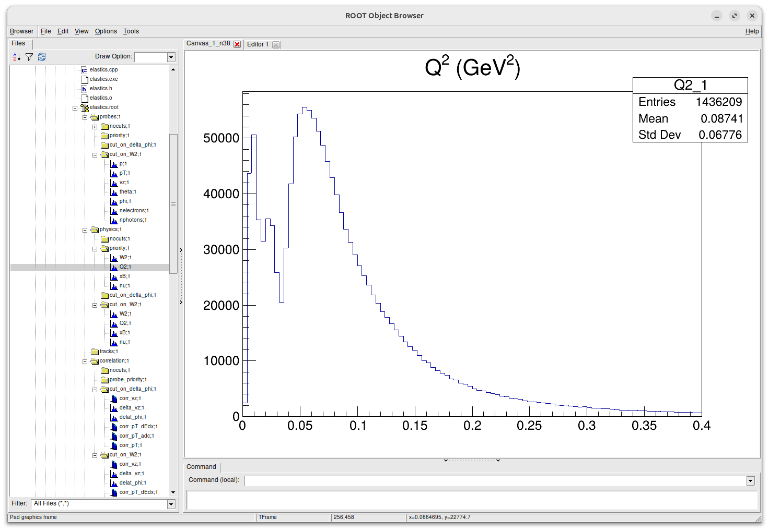Open the Draw Option dropdown arrow

pos(171,57)
